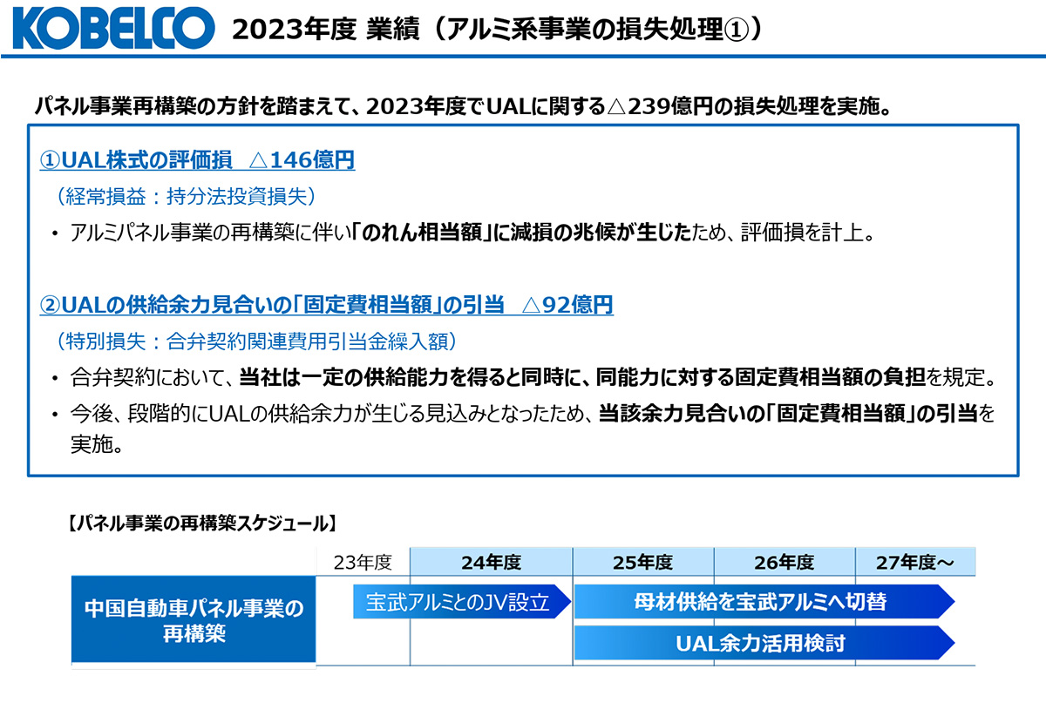Click the 特別損失：合弁契約関連費用引当金繰入額 note
The width and height of the screenshot is (1046, 723).
pos(255,341)
